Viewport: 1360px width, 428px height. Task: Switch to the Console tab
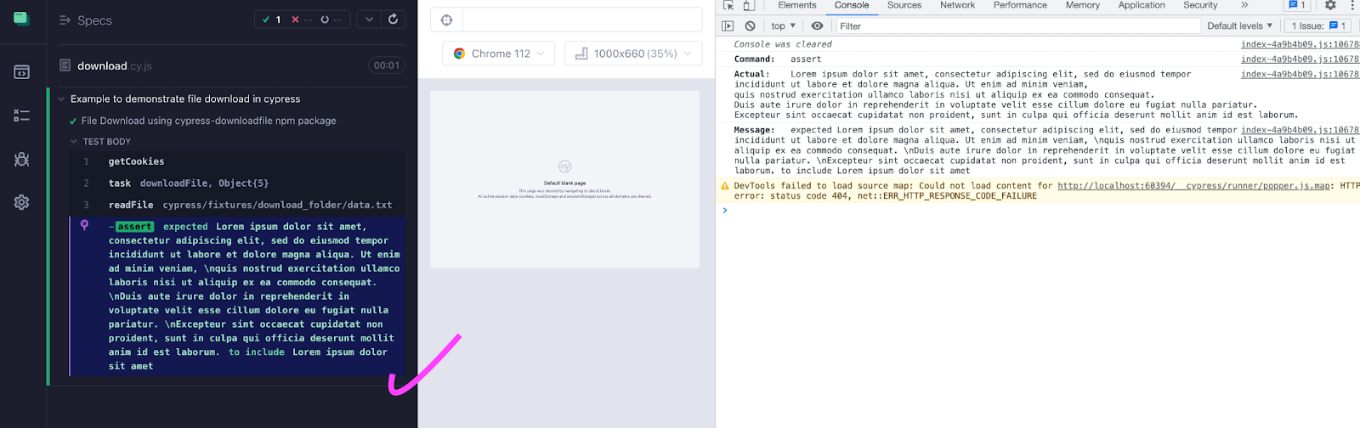852,5
